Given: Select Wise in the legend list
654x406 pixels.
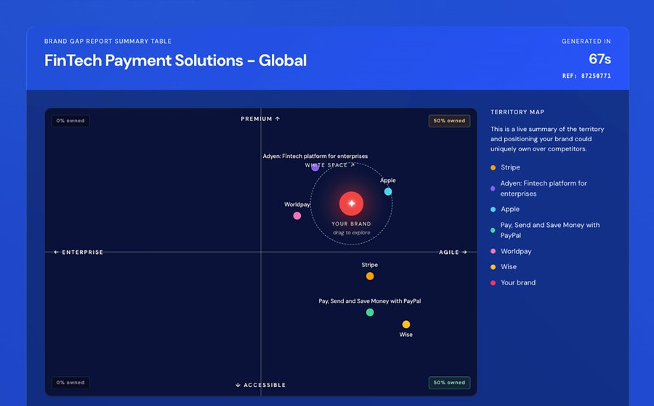Looking at the screenshot, I should coord(509,266).
